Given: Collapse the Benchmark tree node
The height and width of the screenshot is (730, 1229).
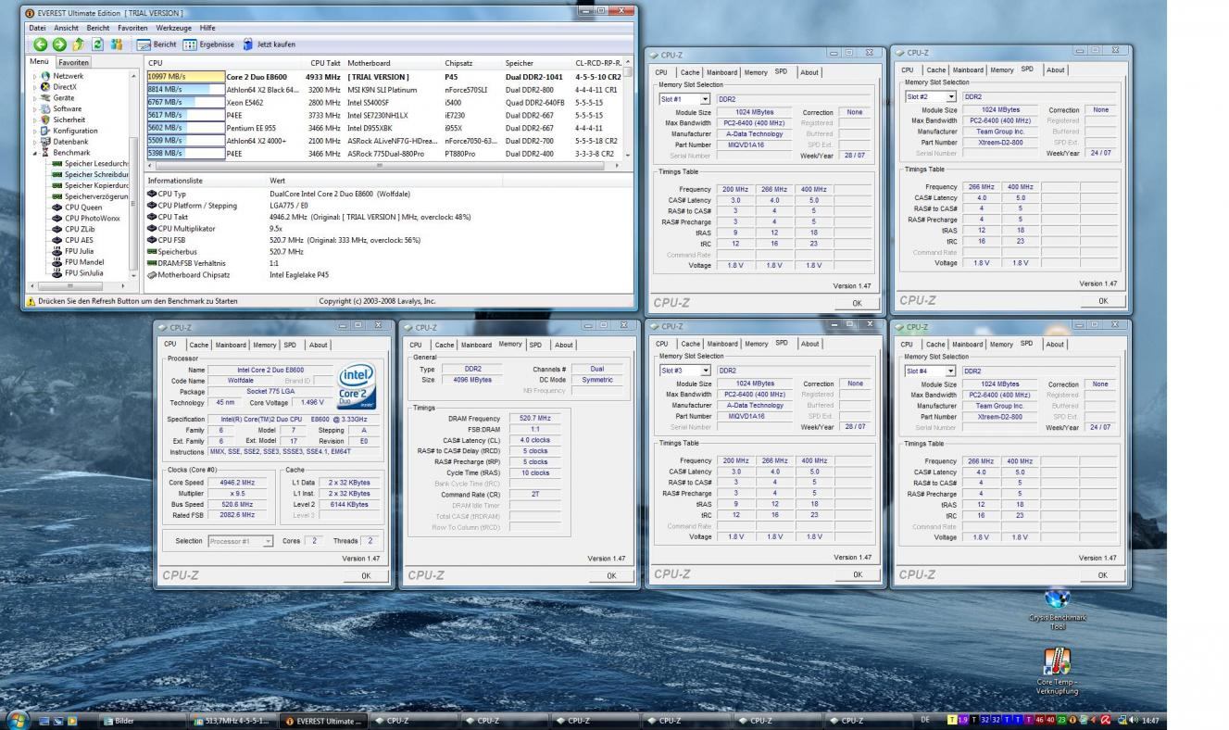Looking at the screenshot, I should coord(34,153).
